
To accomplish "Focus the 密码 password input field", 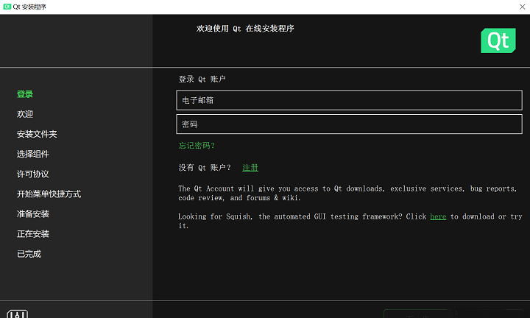I will [349, 124].
